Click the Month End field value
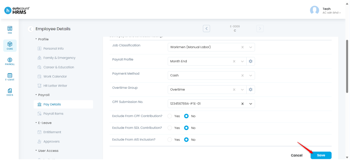Viewport: 350px width, 160px height. pos(178,61)
